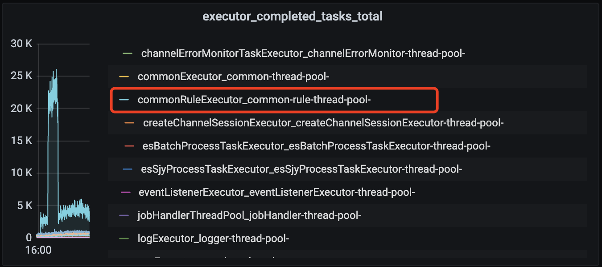This screenshot has width=602, height=267.
Task: Click the magenta eventListenerExecutor color line
Action: (126, 193)
